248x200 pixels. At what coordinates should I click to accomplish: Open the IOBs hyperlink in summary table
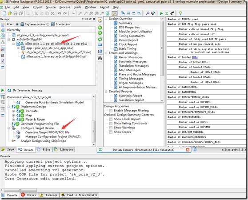coord(195,57)
